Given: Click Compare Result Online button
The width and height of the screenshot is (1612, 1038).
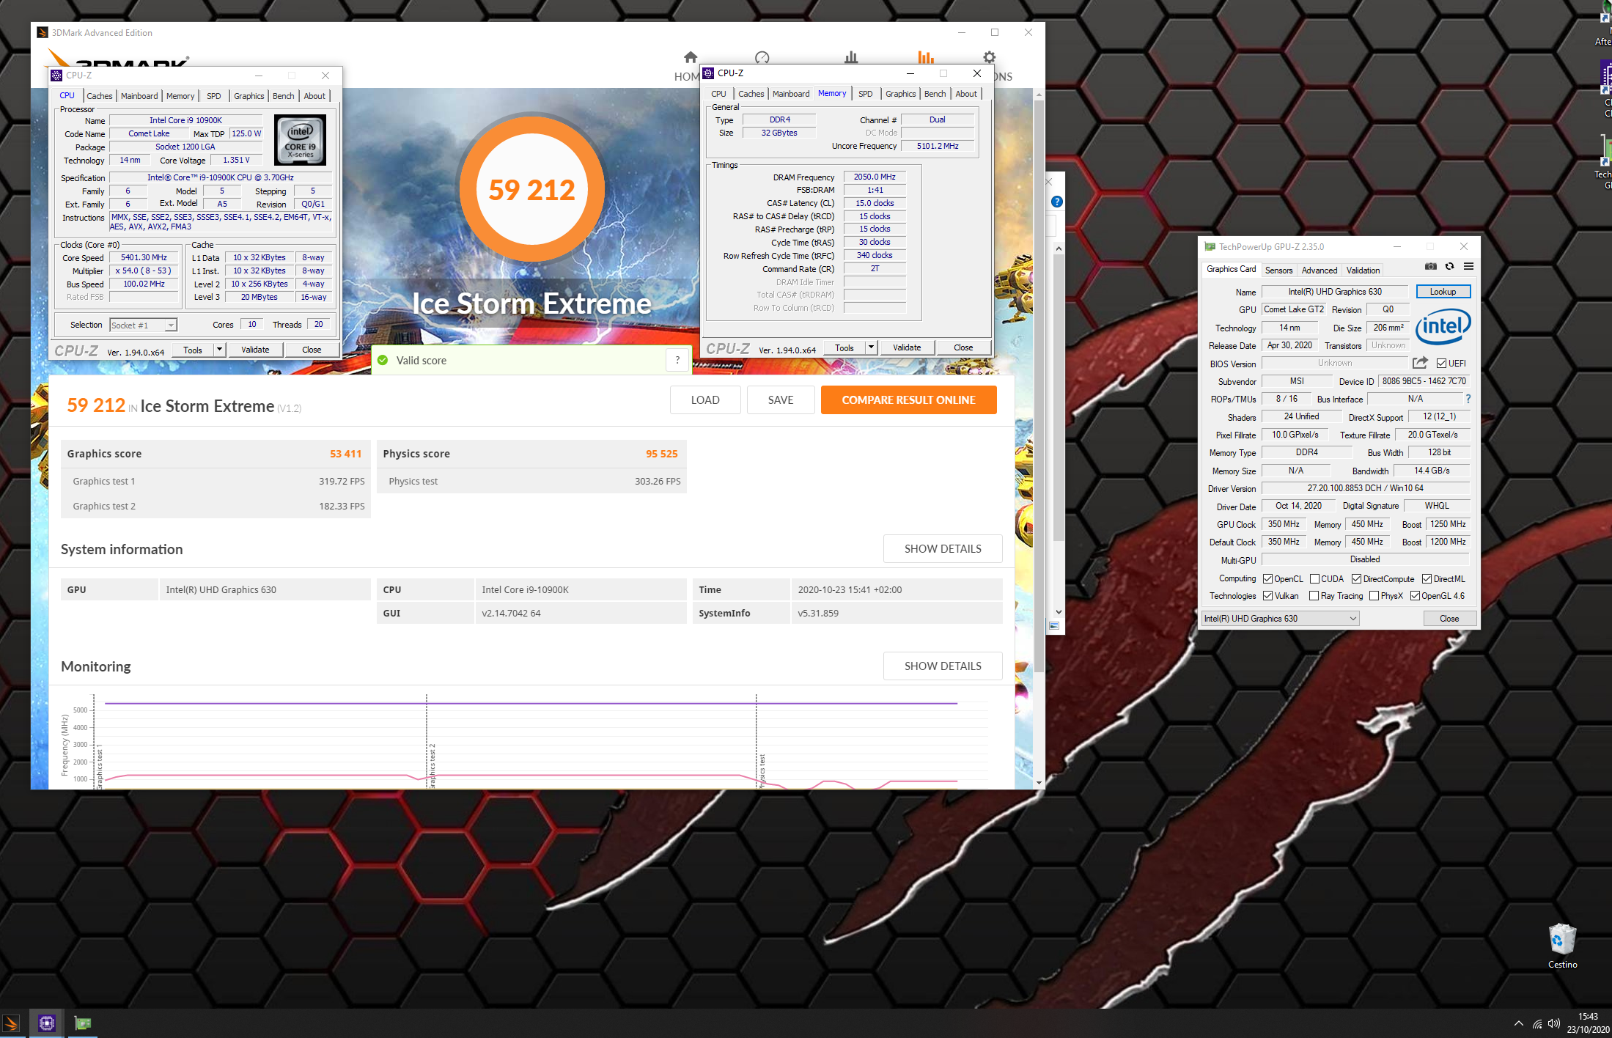Looking at the screenshot, I should click(x=908, y=400).
